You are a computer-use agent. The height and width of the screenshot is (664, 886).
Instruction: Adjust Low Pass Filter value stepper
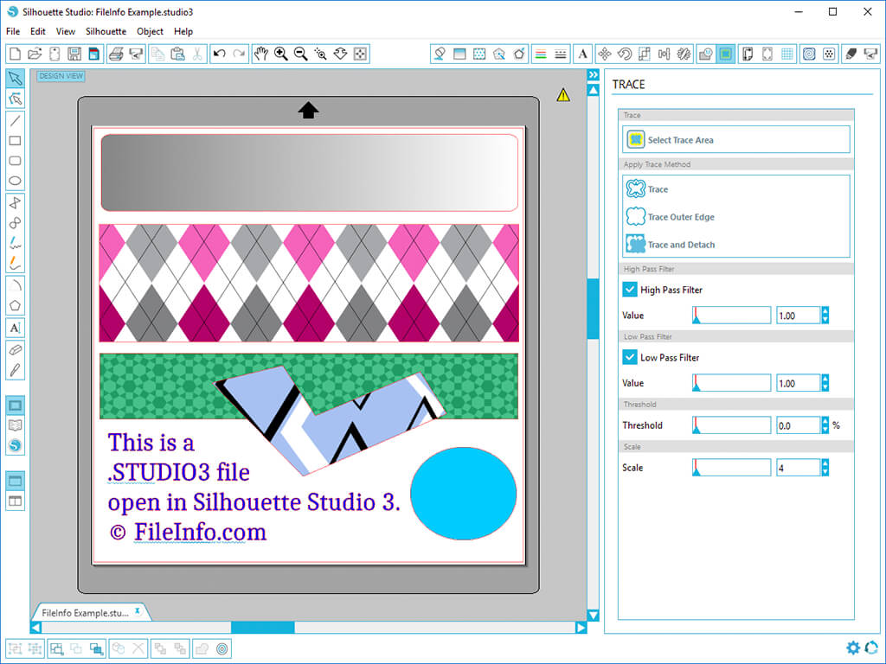(825, 383)
